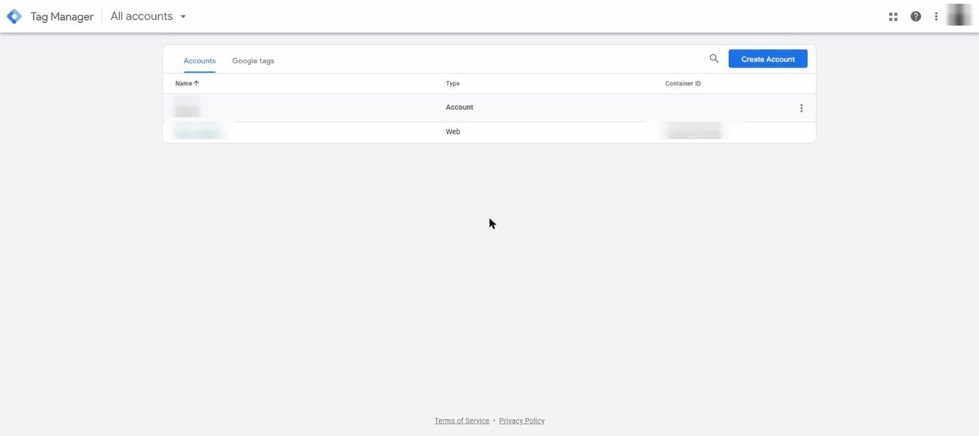Click the blurred profile avatar

tap(959, 16)
